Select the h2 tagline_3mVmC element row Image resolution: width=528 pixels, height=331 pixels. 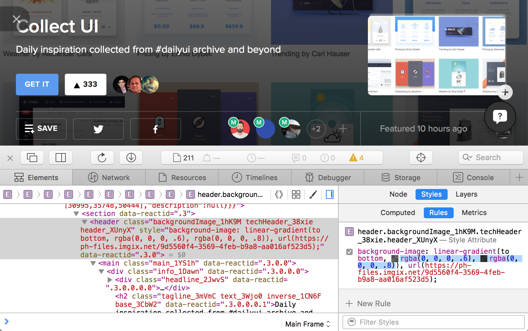coord(169,300)
